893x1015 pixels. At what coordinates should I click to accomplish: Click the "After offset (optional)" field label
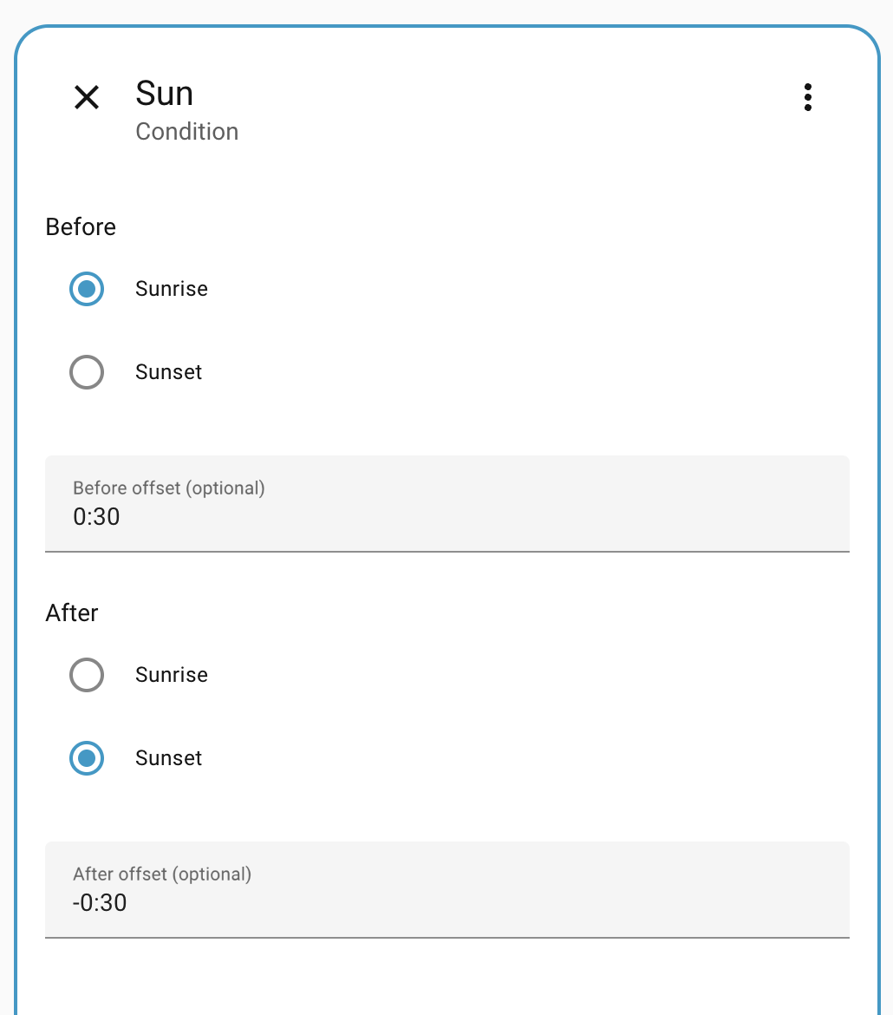click(x=162, y=874)
